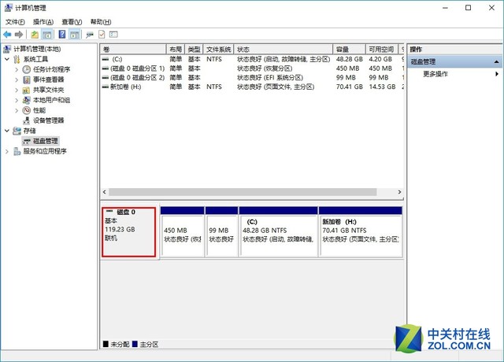Screen dimensions: 504x362
Task: Click the 计算机管理 title bar icon
Action: click(9, 8)
